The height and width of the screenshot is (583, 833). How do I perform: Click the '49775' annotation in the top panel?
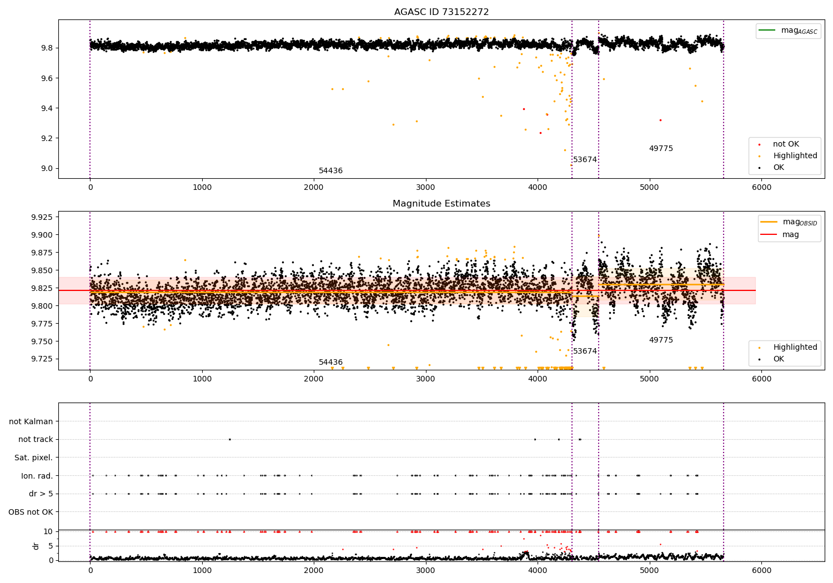[x=661, y=149]
